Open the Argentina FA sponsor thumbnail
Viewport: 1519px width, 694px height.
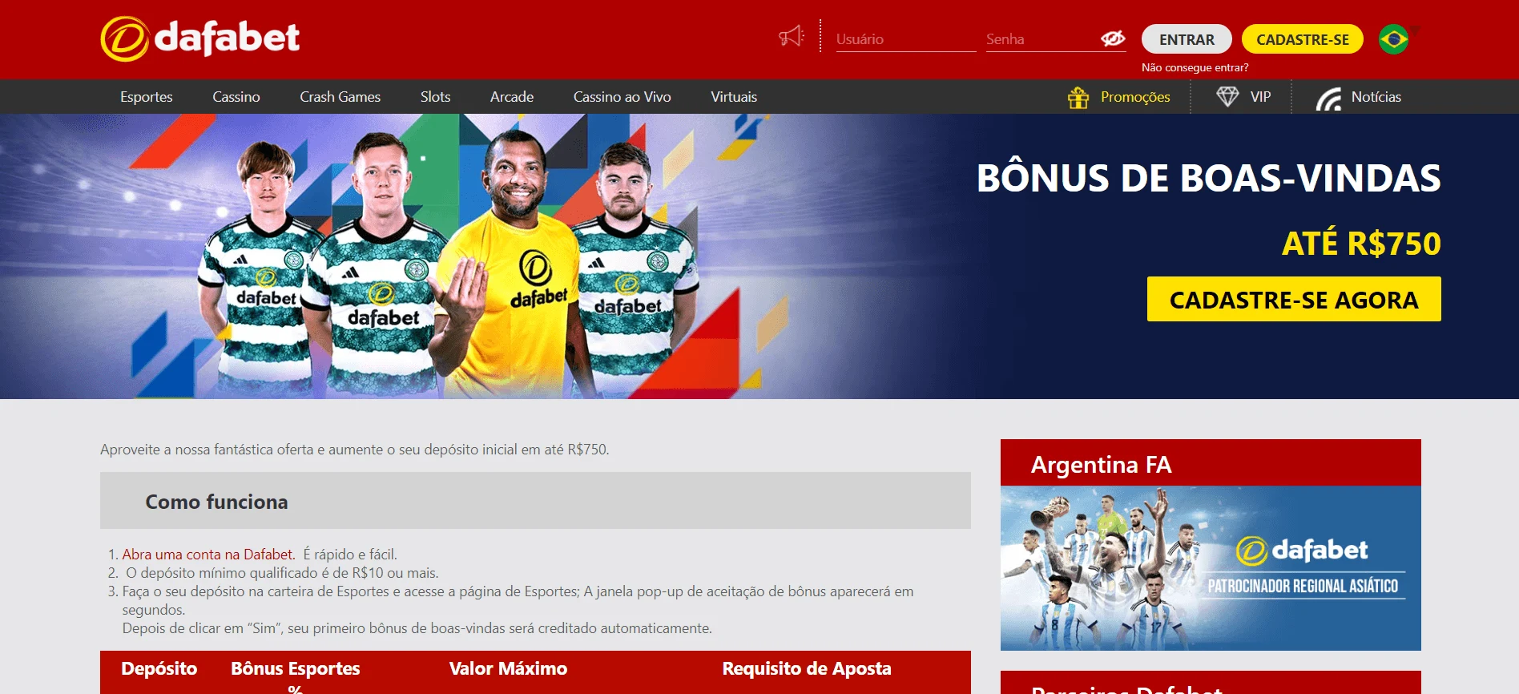[x=1211, y=568]
